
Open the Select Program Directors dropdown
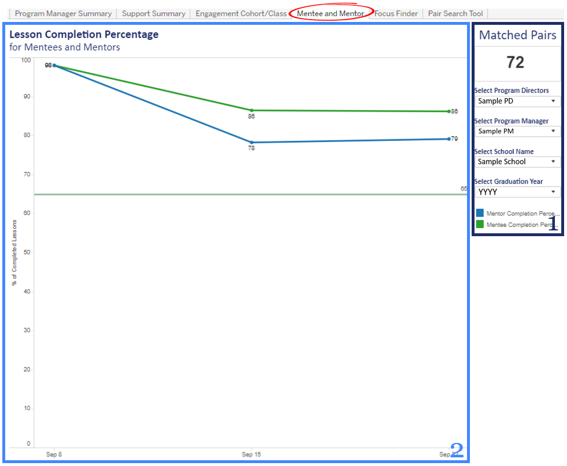[517, 101]
